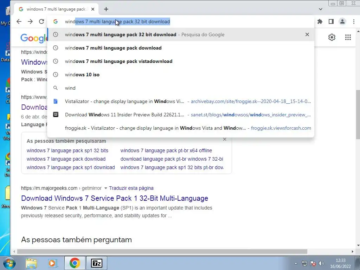Choose suggestion 'windows 10 iso'
Image resolution: width=360 pixels, height=270 pixels.
click(x=181, y=75)
